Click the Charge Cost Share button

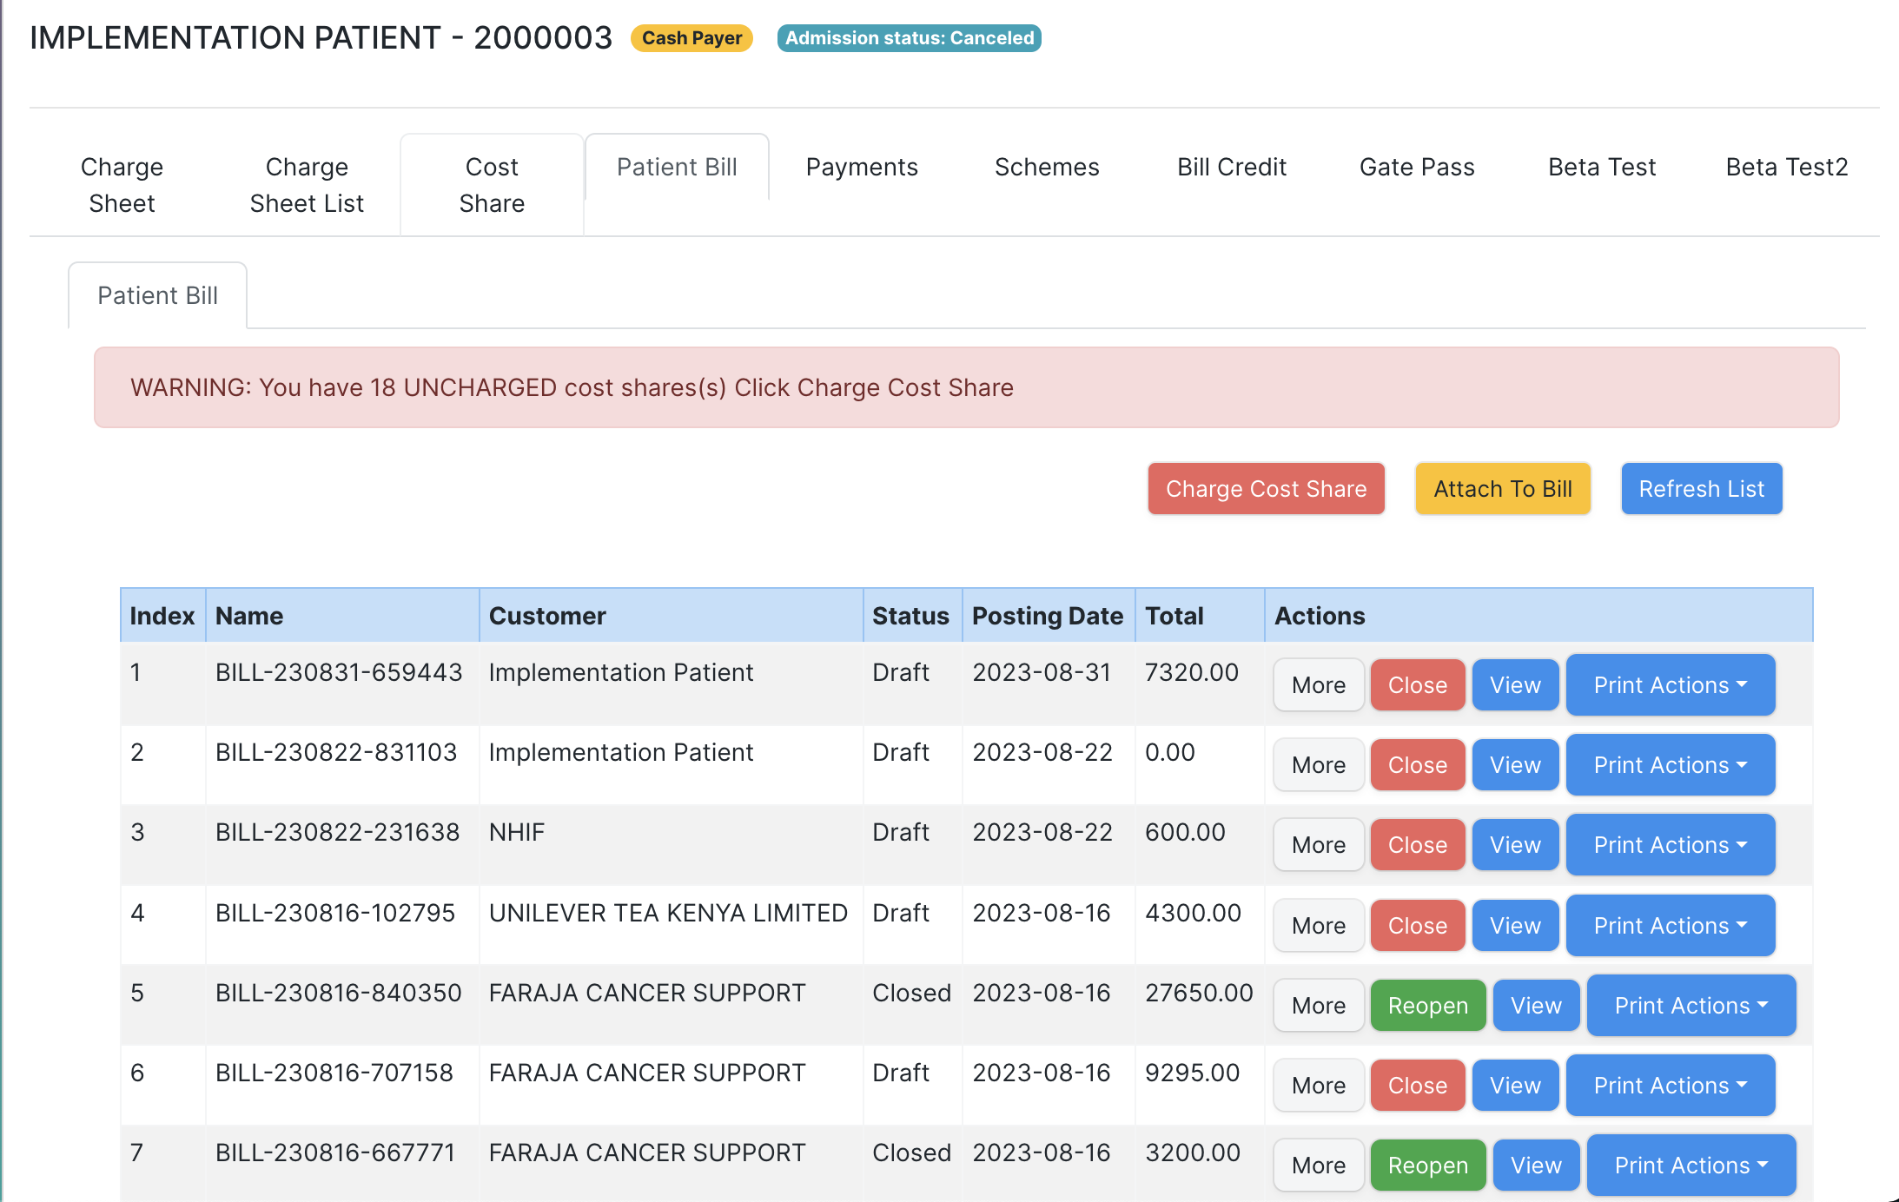(1266, 489)
